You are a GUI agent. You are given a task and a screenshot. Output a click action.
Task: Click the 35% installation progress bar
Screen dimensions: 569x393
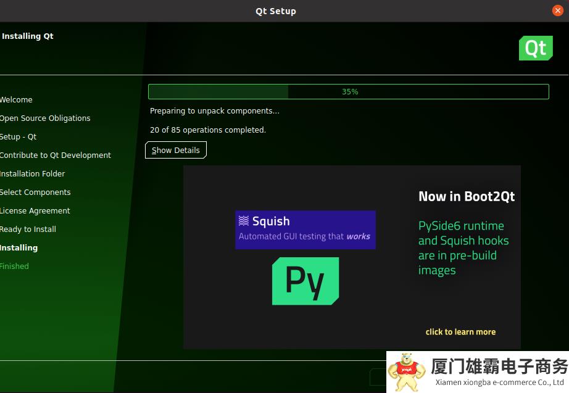[348, 91]
